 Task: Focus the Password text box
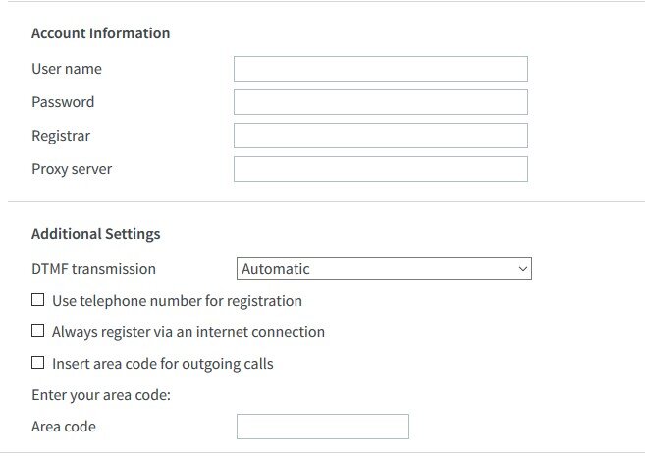pos(381,102)
